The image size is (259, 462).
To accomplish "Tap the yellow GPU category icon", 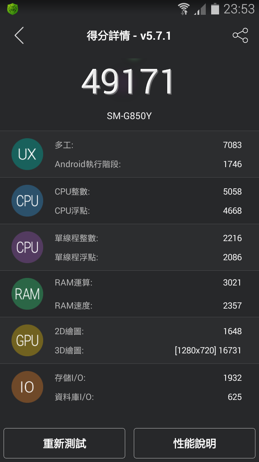I will 27,340.
